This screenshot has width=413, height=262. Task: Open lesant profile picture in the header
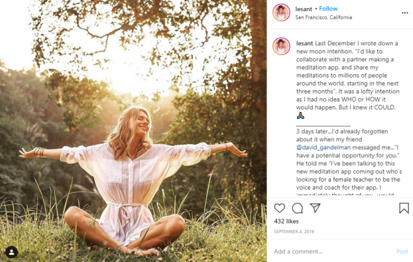pyautogui.click(x=281, y=13)
